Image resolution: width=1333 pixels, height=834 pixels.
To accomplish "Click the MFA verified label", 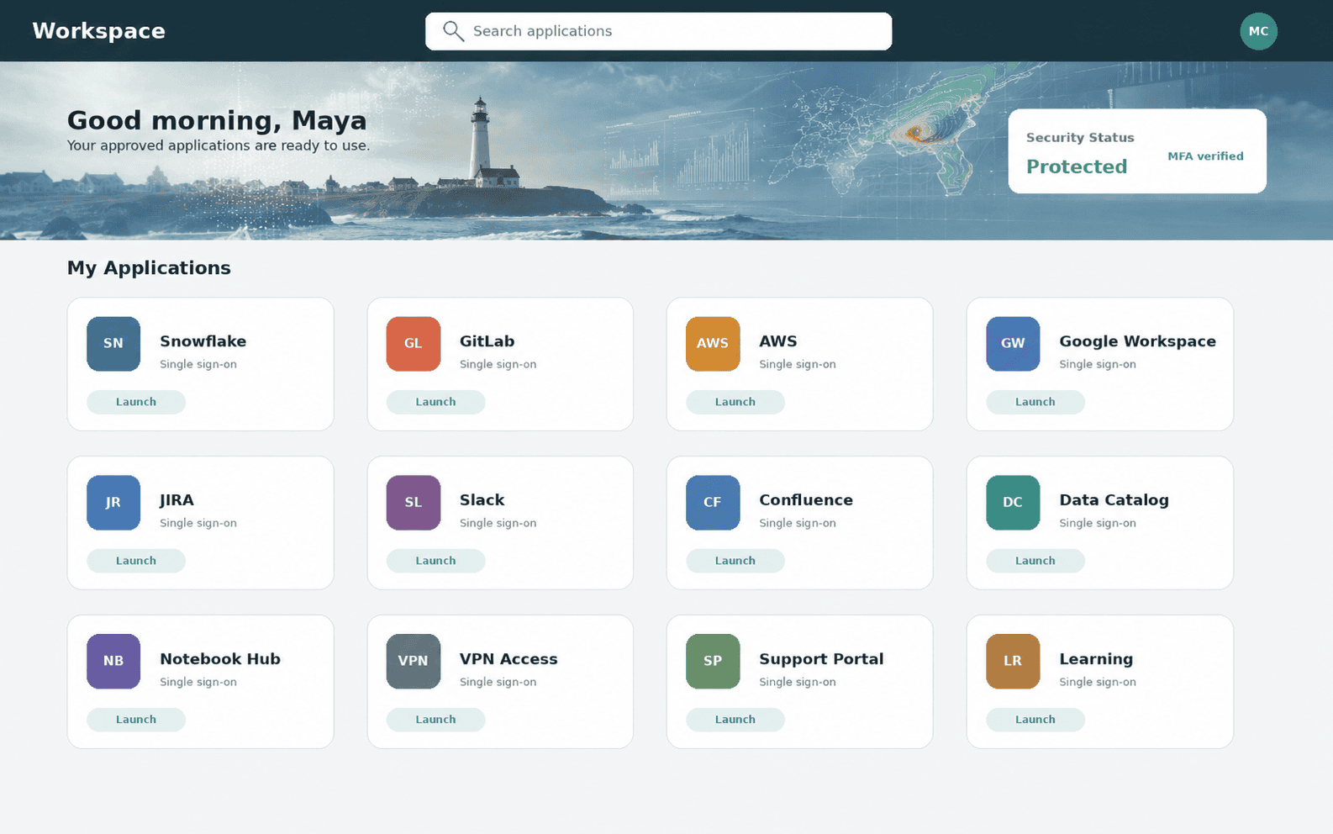I will click(x=1205, y=156).
